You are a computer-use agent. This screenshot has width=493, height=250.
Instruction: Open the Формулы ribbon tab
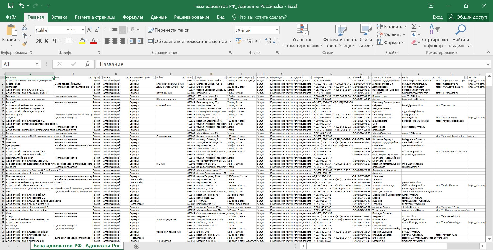[x=133, y=17]
